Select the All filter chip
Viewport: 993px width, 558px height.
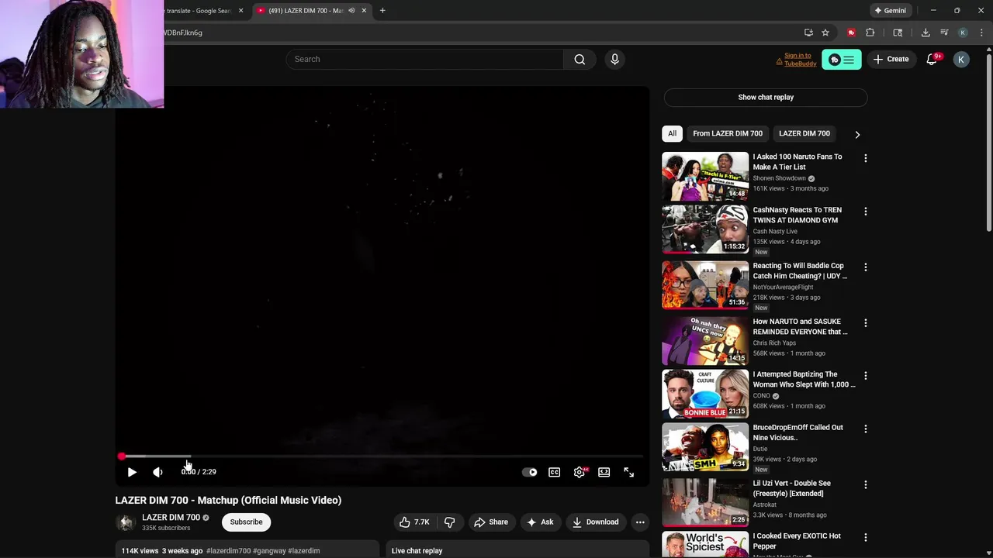point(672,133)
